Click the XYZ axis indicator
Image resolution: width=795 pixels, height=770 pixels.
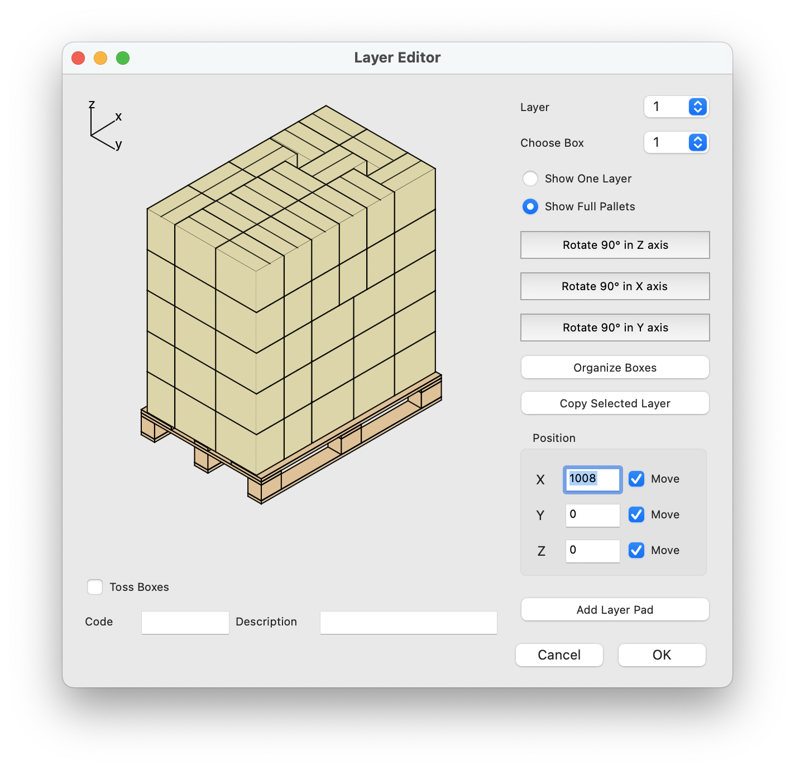tap(105, 126)
